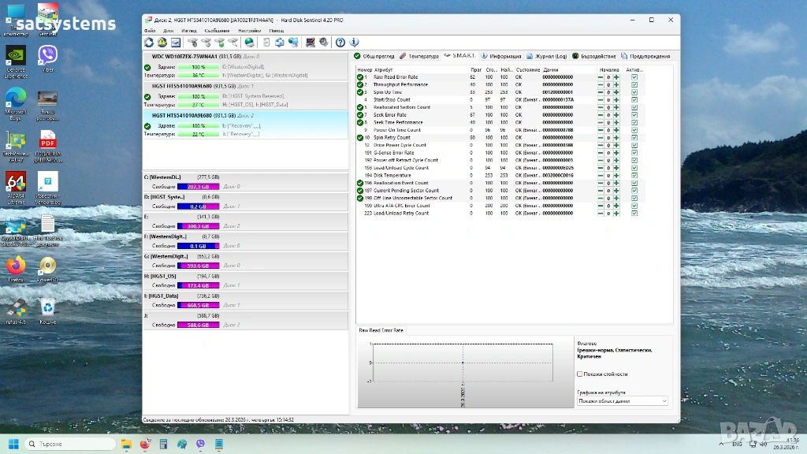Switch to the "Температура" tab
The image size is (807, 454).
419,56
